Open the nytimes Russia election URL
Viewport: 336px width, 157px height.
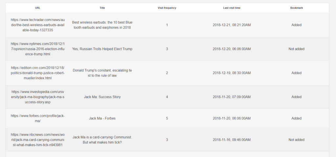[x=38, y=49]
